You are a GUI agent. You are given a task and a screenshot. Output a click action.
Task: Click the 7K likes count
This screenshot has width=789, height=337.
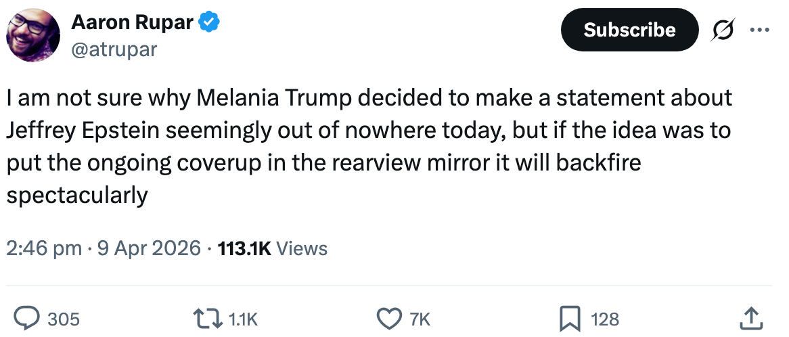(420, 319)
